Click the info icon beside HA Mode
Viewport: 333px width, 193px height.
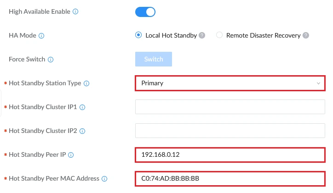pyautogui.click(x=41, y=36)
